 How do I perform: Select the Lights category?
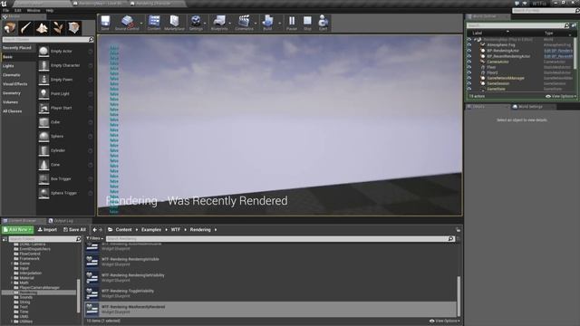pyautogui.click(x=8, y=66)
